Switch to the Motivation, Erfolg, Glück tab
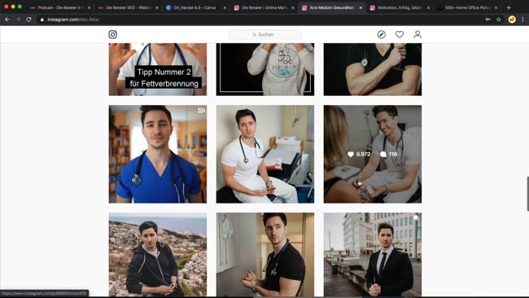Image resolution: width=529 pixels, height=298 pixels. coord(400,7)
